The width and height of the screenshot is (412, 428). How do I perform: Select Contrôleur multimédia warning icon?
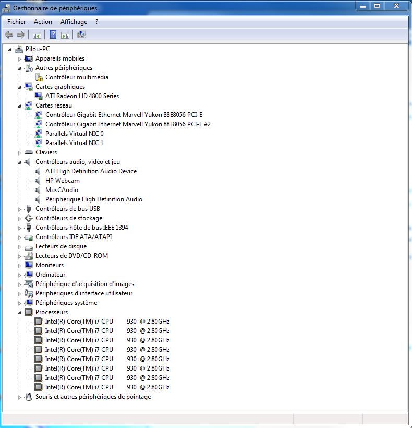click(39, 78)
